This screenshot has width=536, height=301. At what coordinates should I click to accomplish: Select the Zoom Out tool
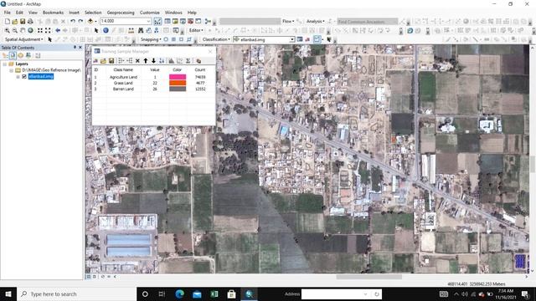click(x=15, y=30)
